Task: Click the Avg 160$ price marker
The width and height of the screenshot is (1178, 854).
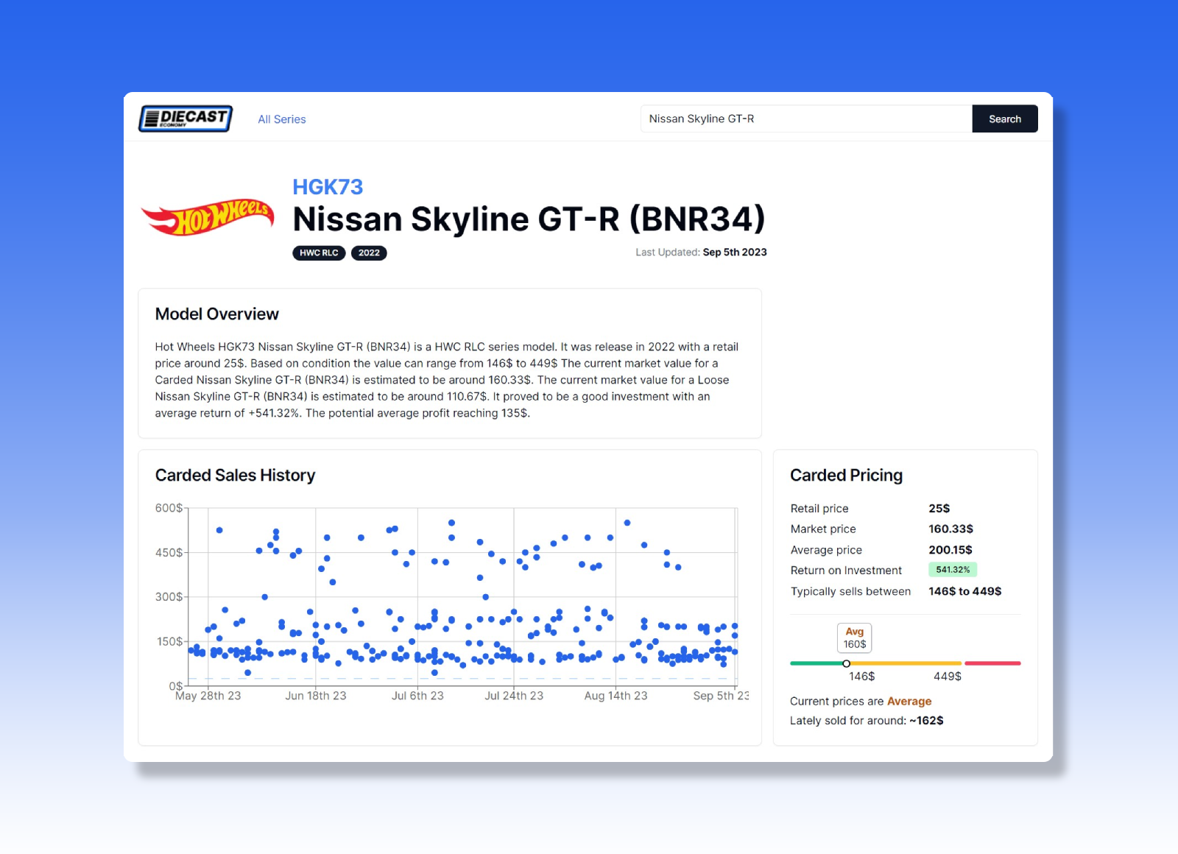Action: [854, 638]
